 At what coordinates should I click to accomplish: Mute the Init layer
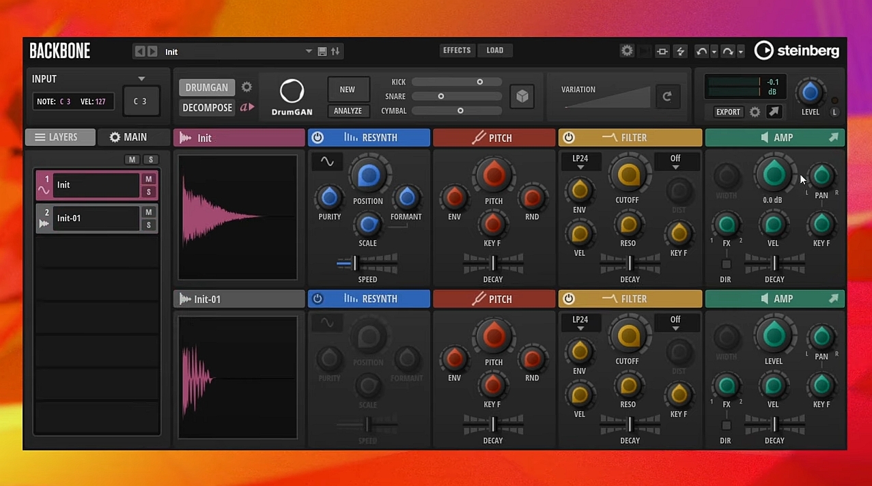click(x=148, y=179)
